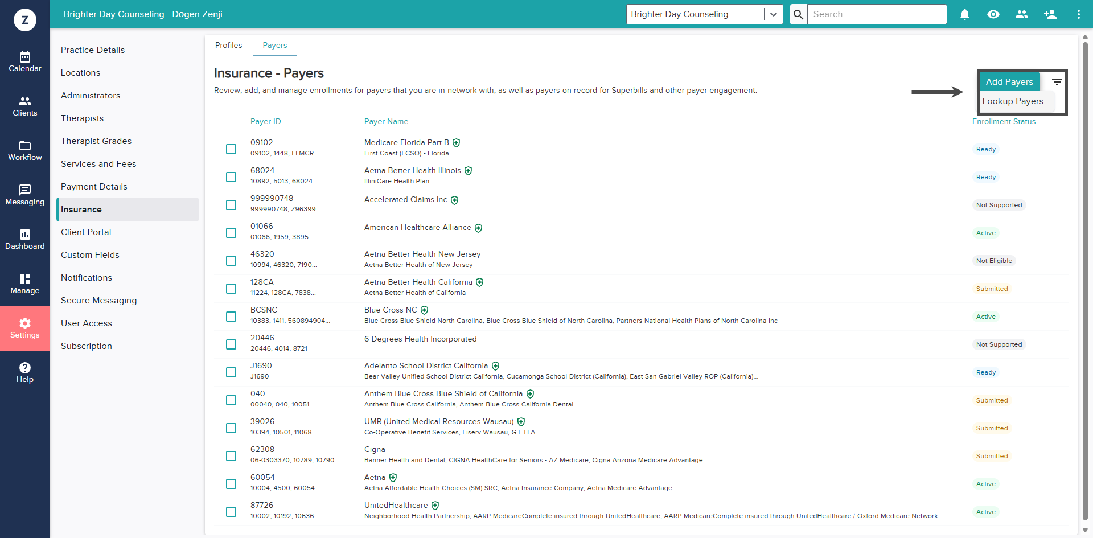Screen dimensions: 1093x538
Task: Switch to the Profiles tab
Action: click(x=228, y=45)
